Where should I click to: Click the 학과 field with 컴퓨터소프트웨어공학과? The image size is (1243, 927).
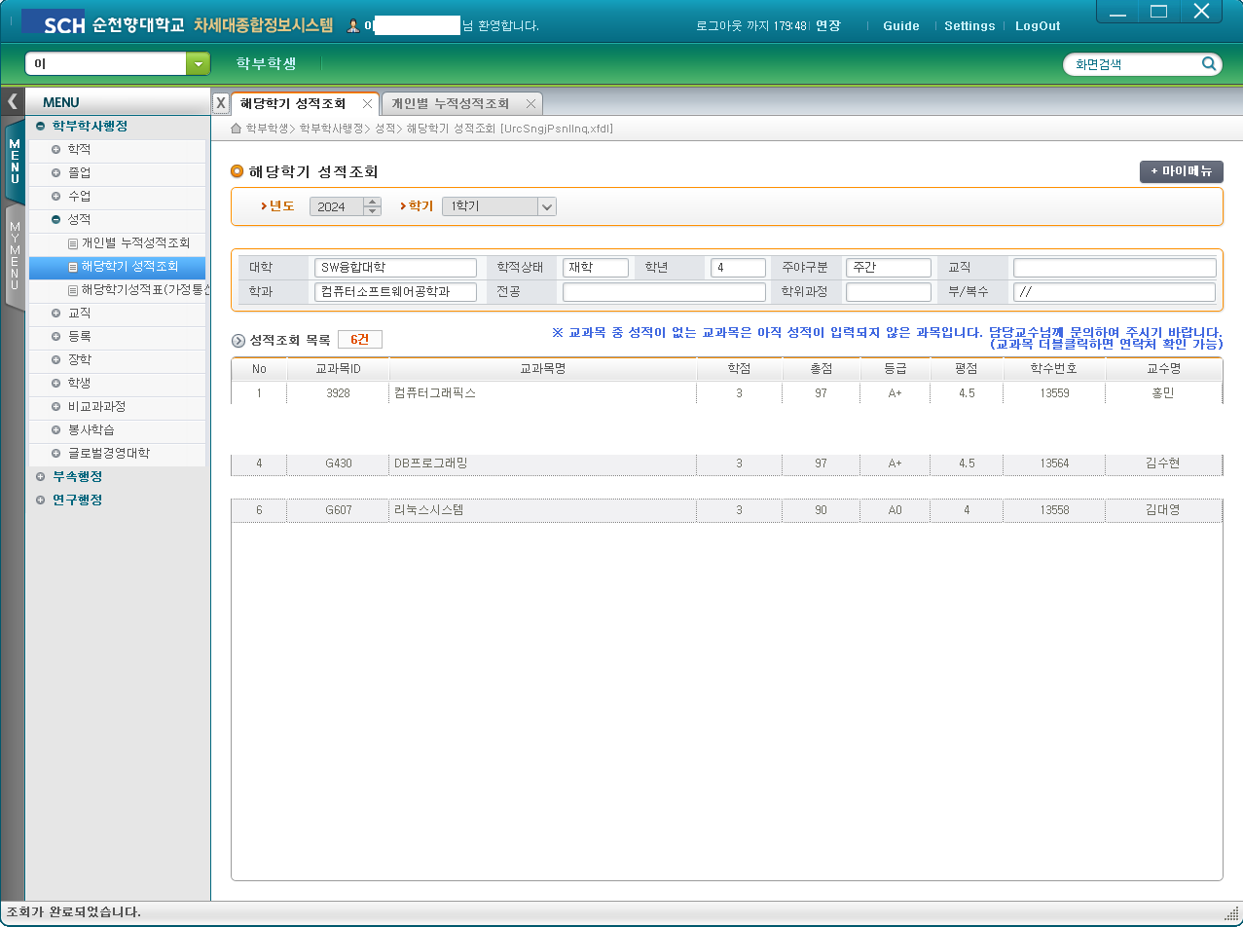(x=395, y=292)
